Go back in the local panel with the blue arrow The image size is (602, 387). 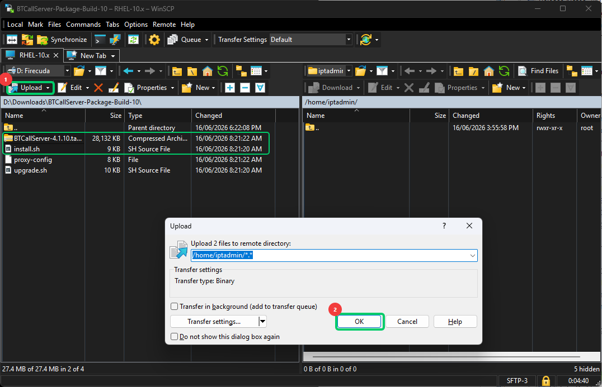pos(128,71)
